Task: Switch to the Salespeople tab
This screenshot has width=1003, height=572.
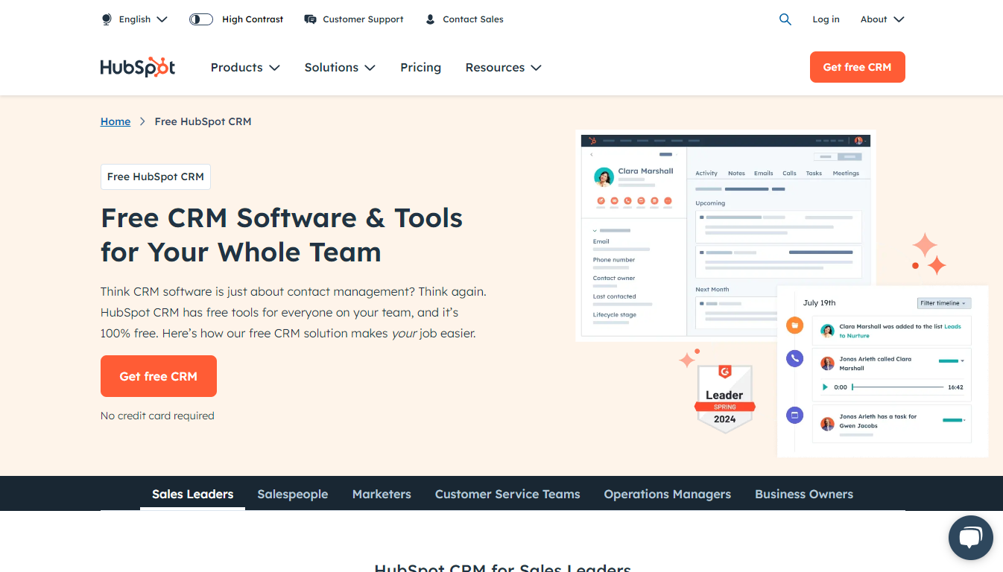Action: click(293, 494)
